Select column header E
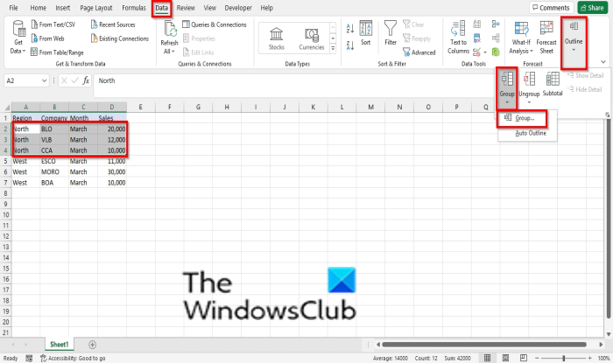Viewport: 613px width, 363px height. 140,107
